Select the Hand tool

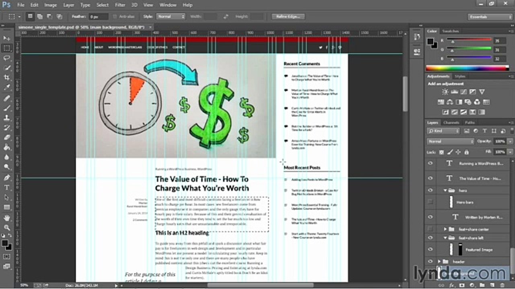tap(7, 218)
